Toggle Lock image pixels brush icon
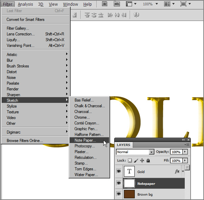The image size is (204, 200). [x=136, y=161]
